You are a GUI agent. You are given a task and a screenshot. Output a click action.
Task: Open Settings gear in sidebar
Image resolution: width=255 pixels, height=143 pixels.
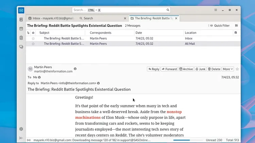click(x=21, y=129)
